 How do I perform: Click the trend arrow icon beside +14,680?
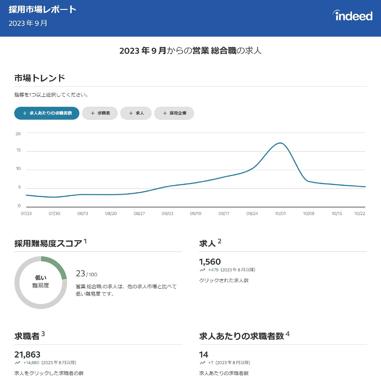tap(17, 363)
